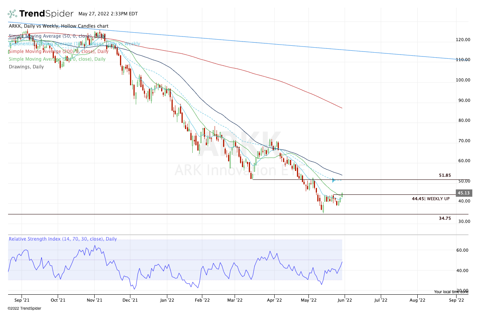Select the Simple Moving Average 200 legend entry
This screenshot has width=480, height=312.
[x=58, y=51]
